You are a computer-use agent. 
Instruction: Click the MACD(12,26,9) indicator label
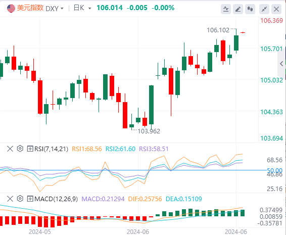point(56,199)
